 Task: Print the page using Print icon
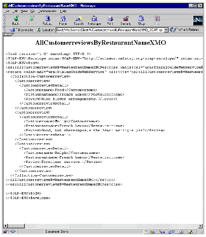(110, 21)
